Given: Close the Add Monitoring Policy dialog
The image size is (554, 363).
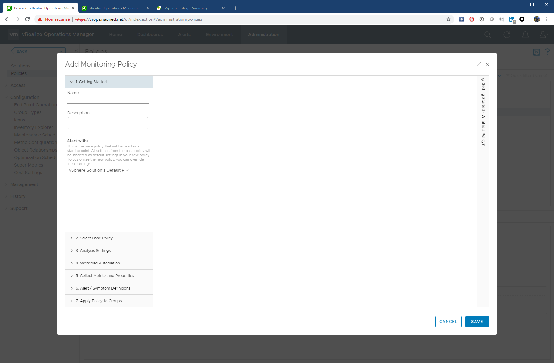Looking at the screenshot, I should 487,64.
